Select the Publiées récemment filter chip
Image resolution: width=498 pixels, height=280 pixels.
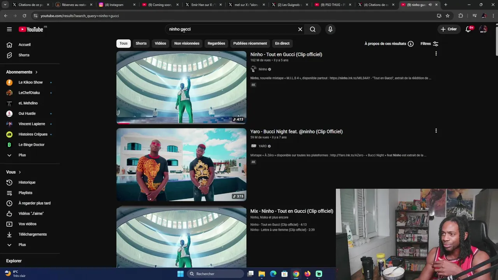point(250,44)
